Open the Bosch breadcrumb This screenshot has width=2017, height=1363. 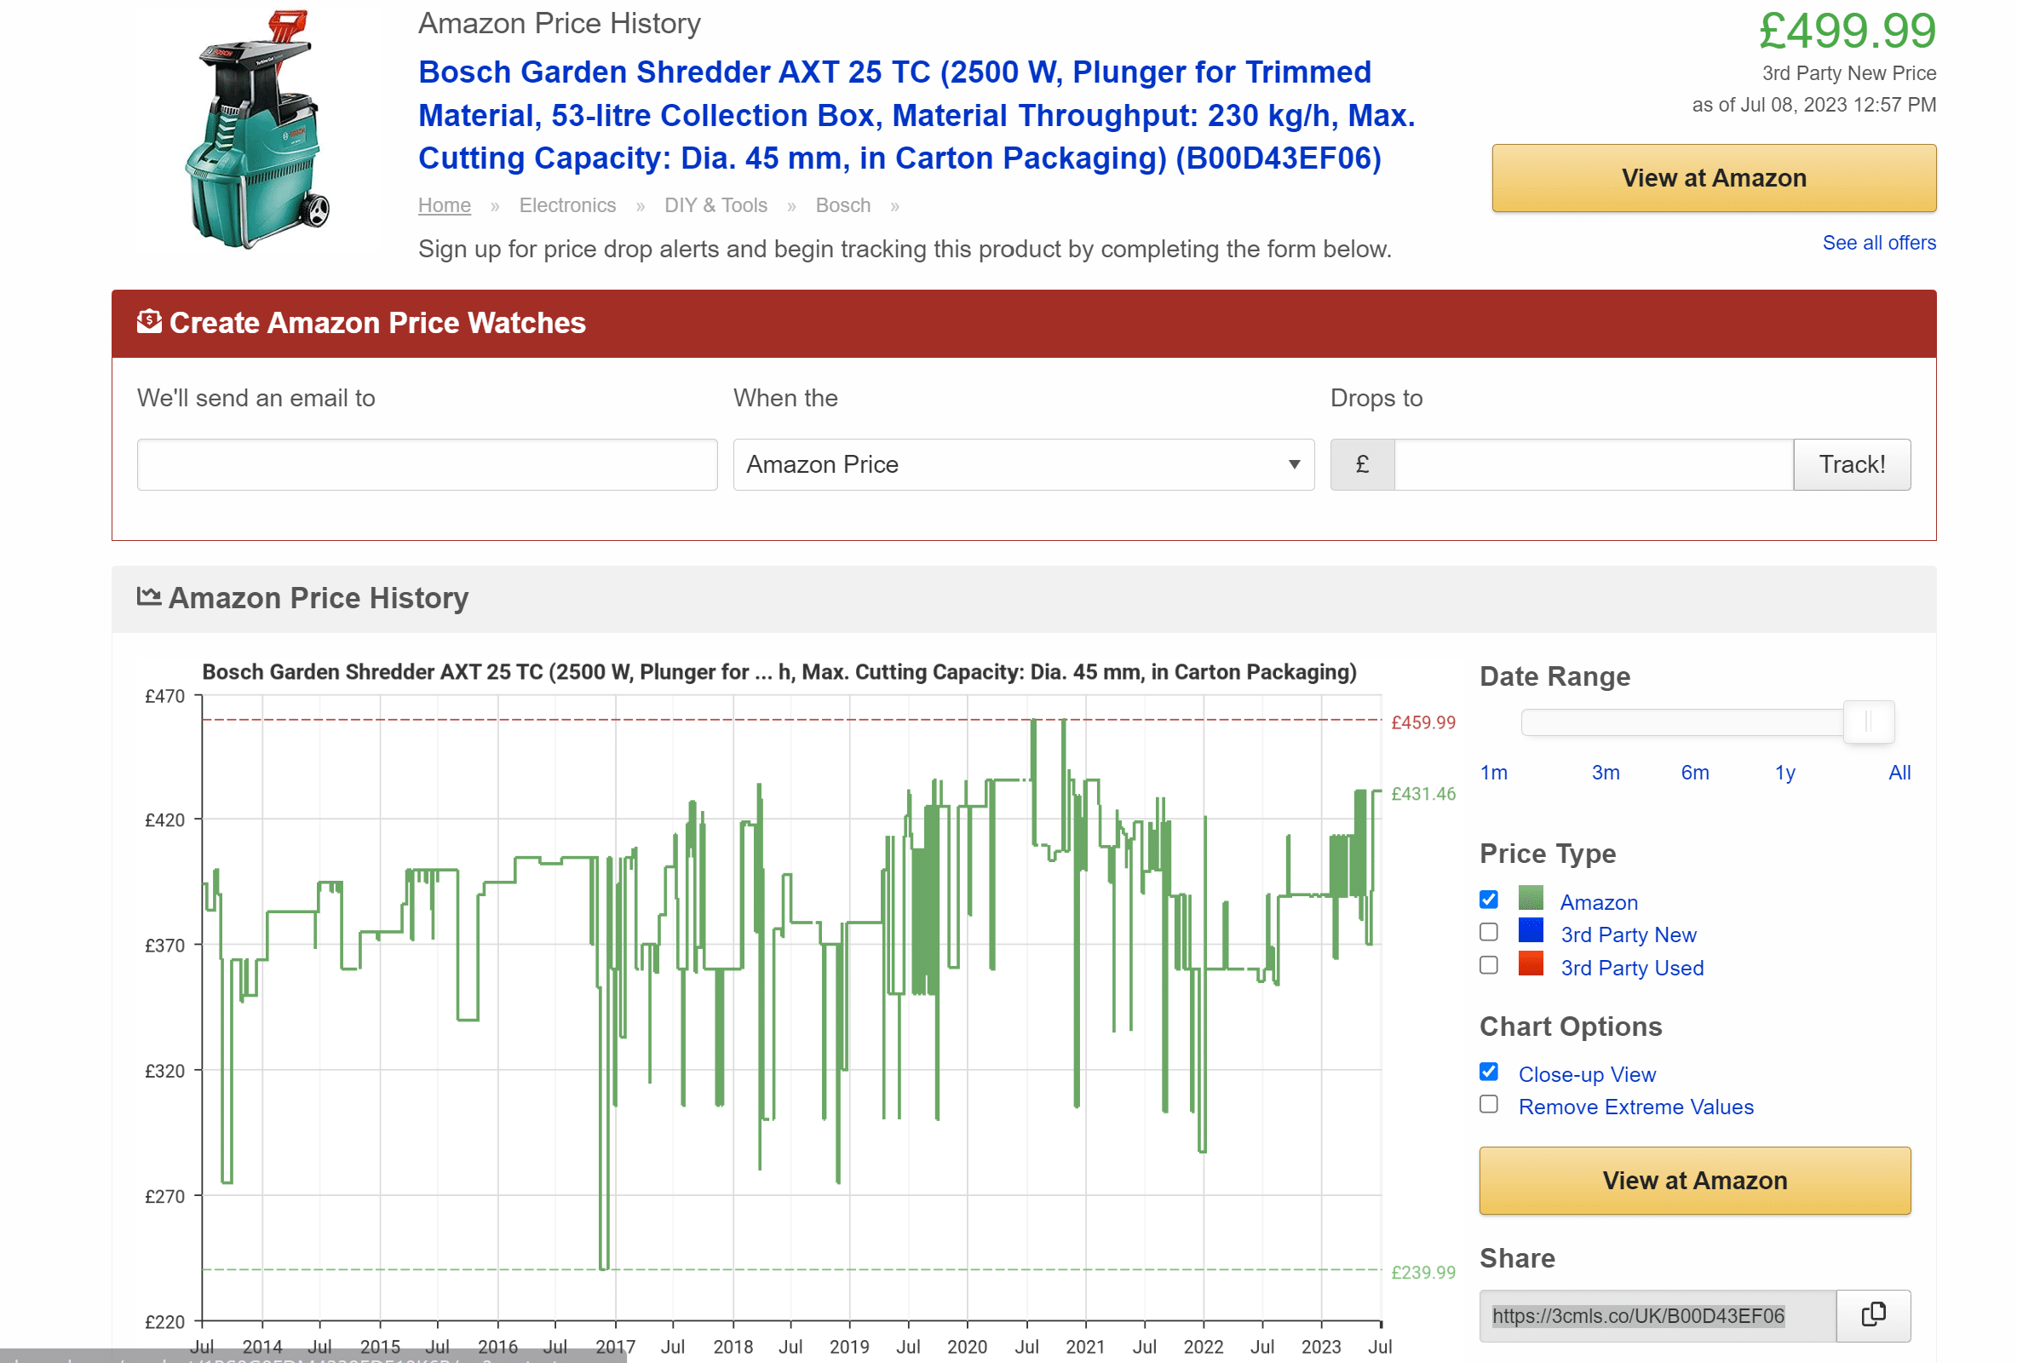842,206
